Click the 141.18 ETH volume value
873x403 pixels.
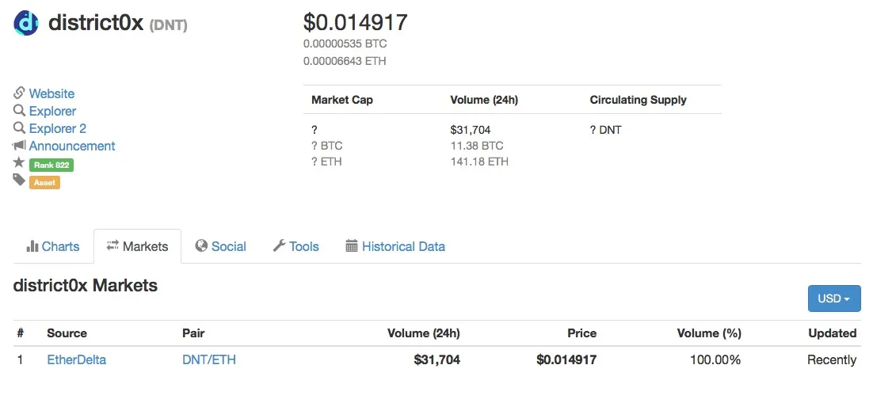click(x=479, y=162)
